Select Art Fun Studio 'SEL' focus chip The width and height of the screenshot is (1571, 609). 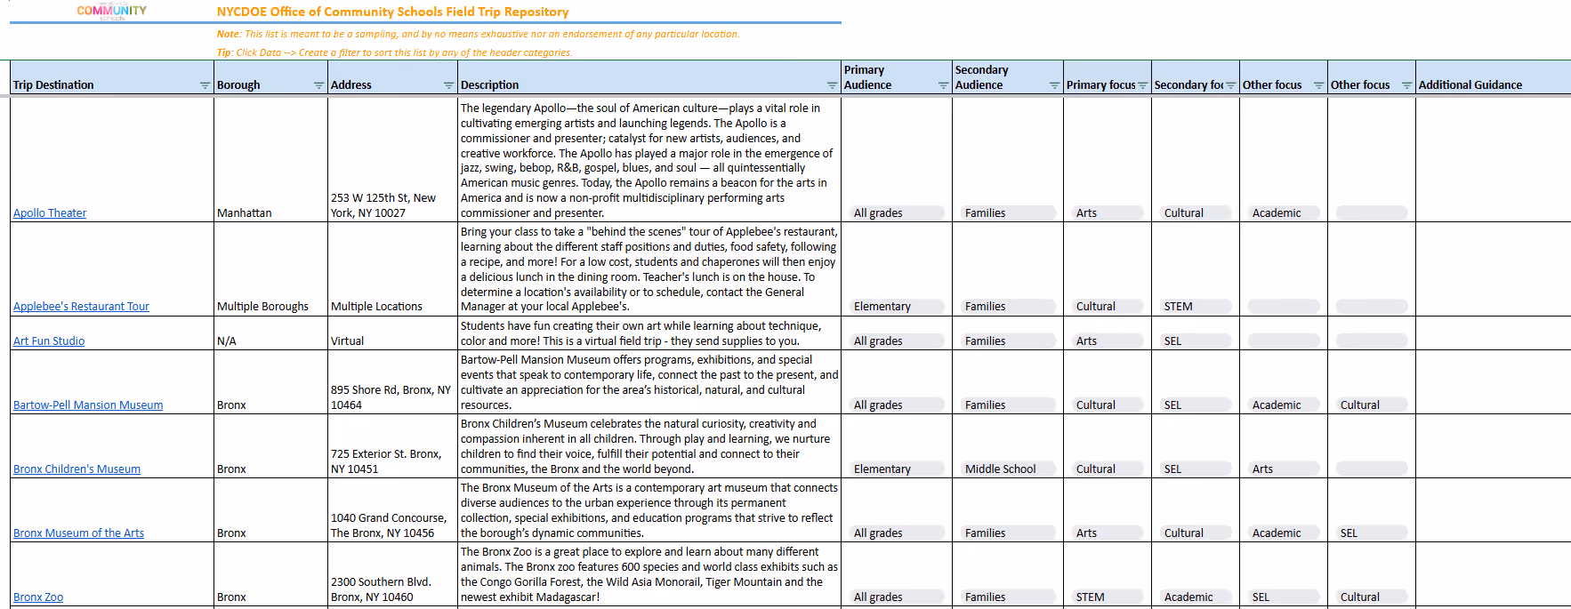click(1195, 341)
